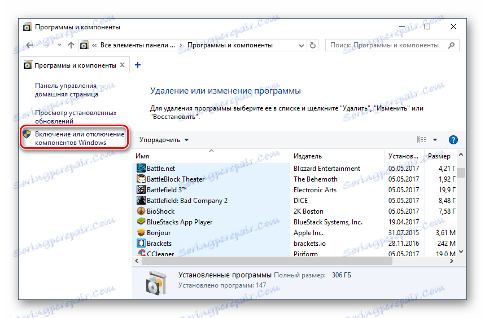Sort by Установлено date column header
485x318 pixels.
[405, 156]
